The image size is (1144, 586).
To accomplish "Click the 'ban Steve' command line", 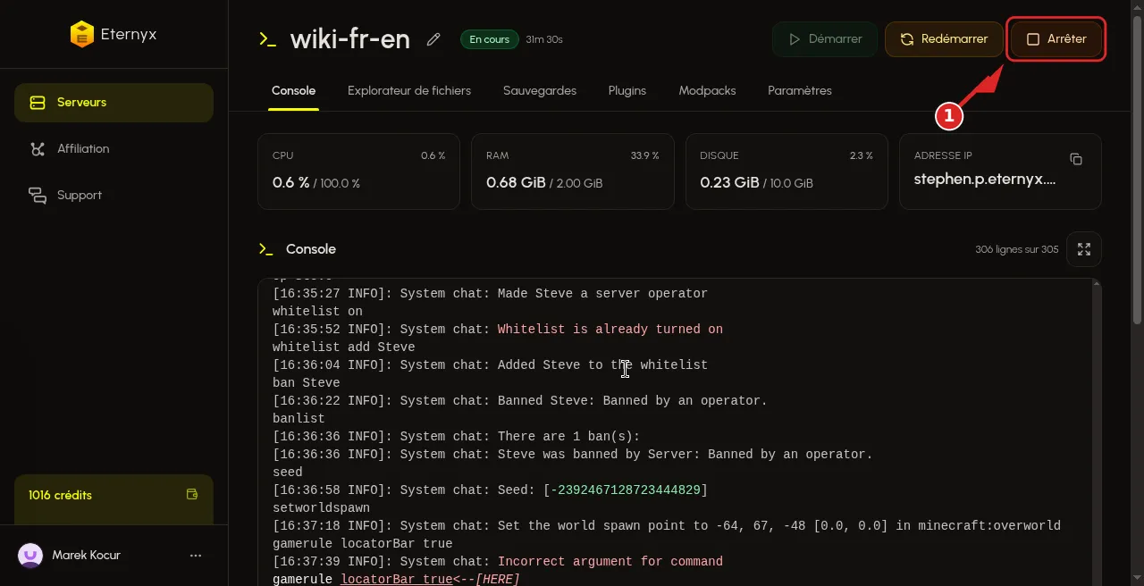I will pos(307,383).
